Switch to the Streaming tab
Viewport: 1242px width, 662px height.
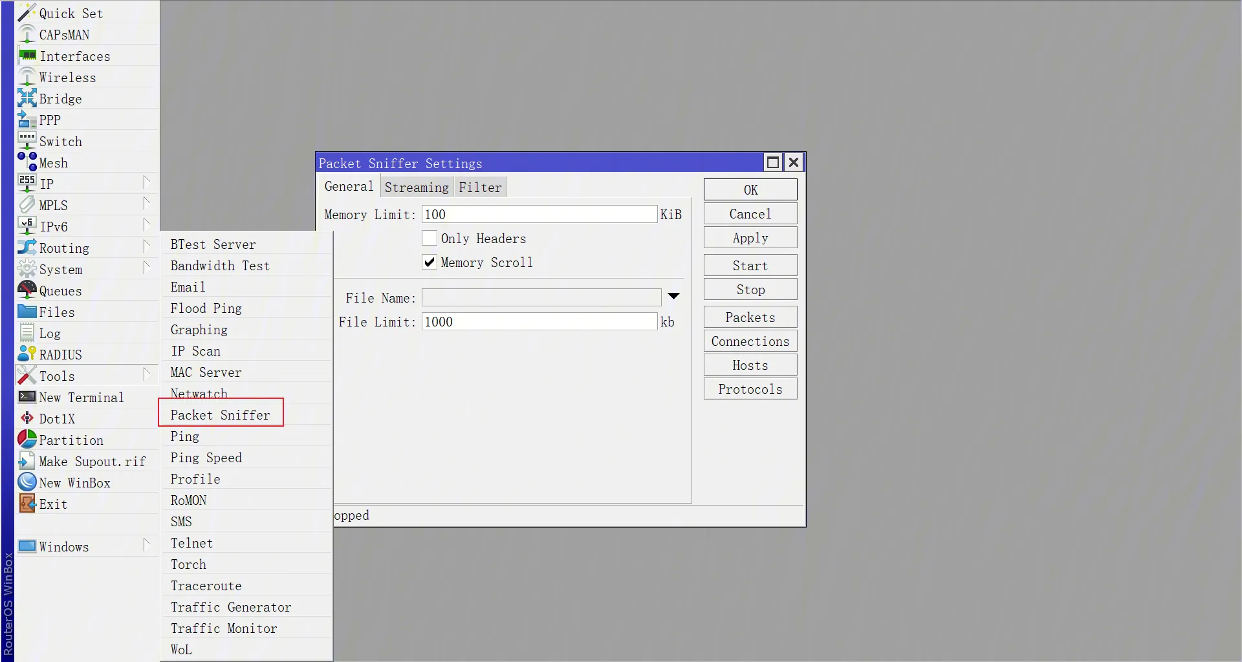point(416,187)
